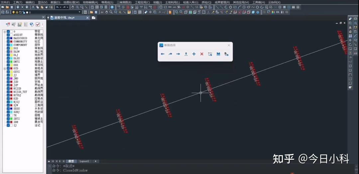Expand the layer 0 tree node
The image size is (359, 174).
[5, 31]
